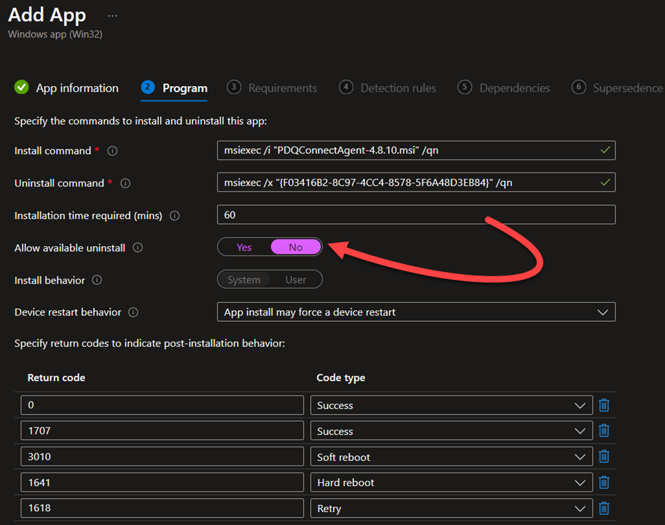Click the Allow available uninstall info icon
Image resolution: width=665 pixels, height=525 pixels.
pyautogui.click(x=138, y=247)
